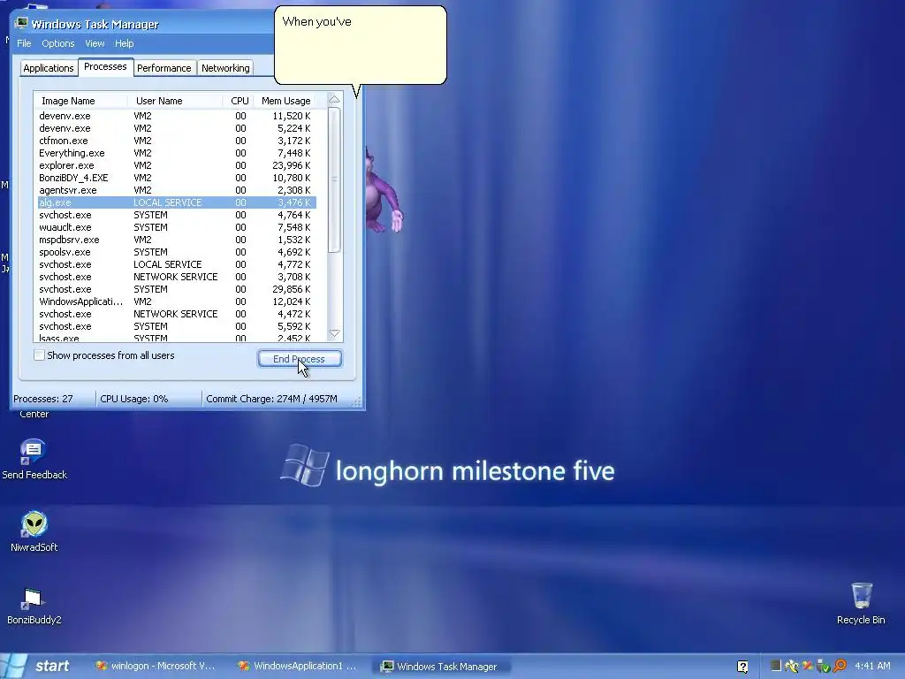Select spoolsv.exe process row
The height and width of the screenshot is (679, 905).
[177, 252]
